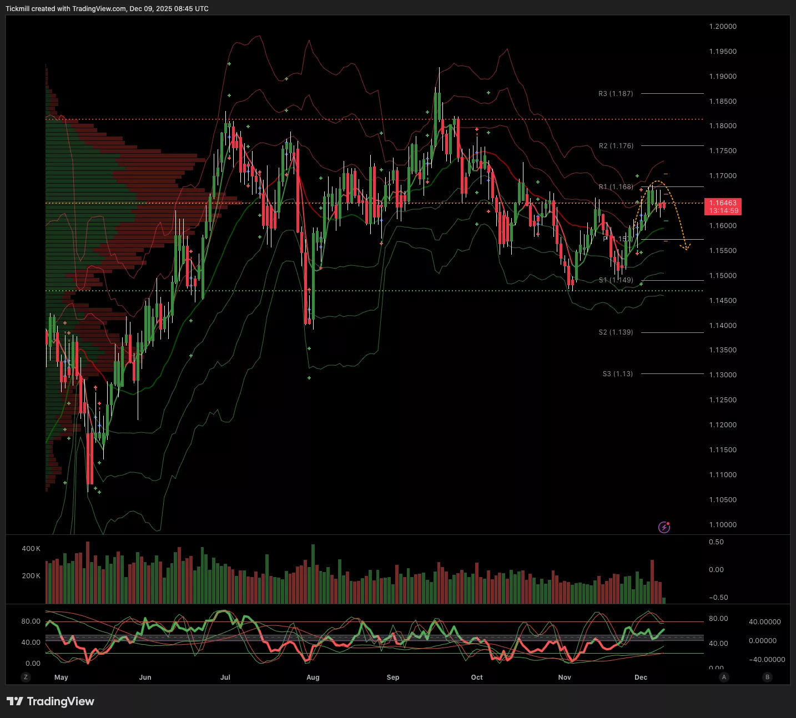Click the R1 (1.168) resistance label
Viewport: 796px width, 718px height.
pyautogui.click(x=616, y=187)
